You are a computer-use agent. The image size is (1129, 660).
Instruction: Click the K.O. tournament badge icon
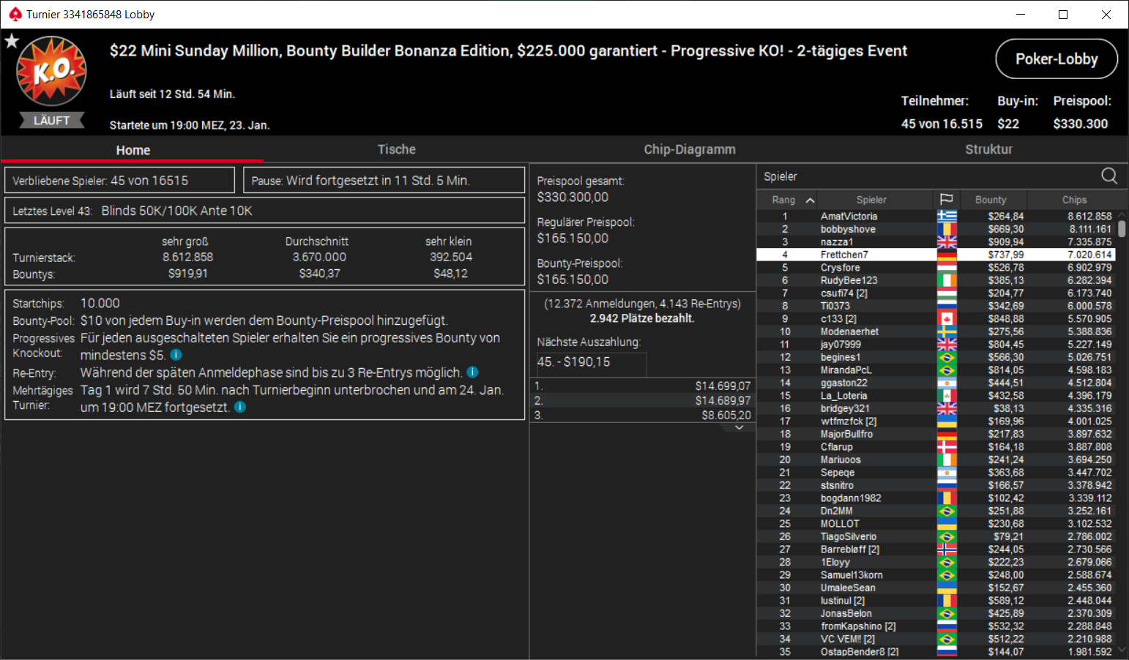tap(51, 71)
